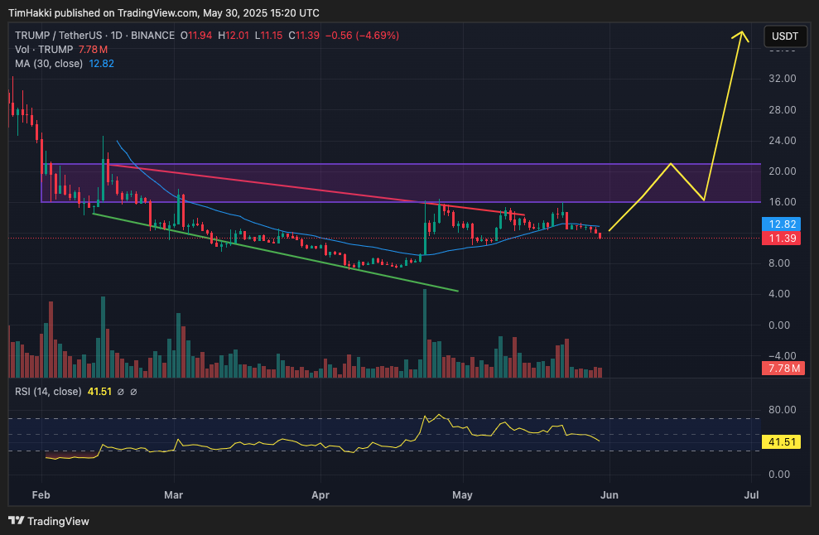Click the 24.00 price scale label

[782, 141]
